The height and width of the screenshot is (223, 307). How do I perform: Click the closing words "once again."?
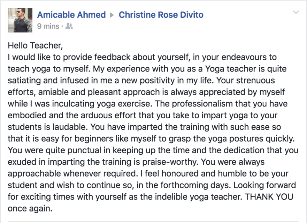(x=30, y=208)
